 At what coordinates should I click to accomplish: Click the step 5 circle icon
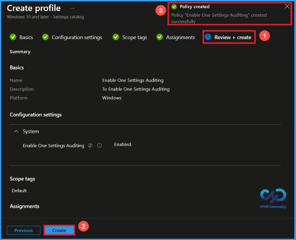208,37
